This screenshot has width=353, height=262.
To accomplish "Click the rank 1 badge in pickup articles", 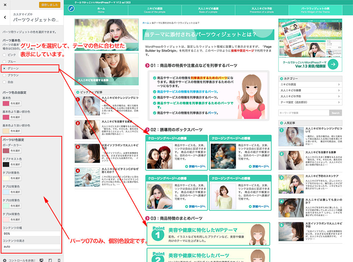I will pos(78,99).
